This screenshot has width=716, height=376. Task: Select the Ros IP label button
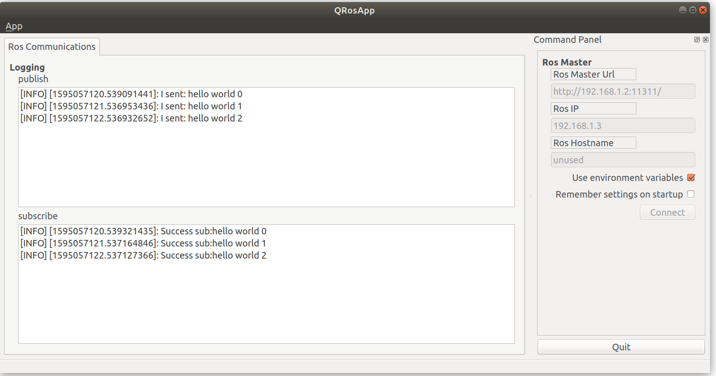point(593,108)
